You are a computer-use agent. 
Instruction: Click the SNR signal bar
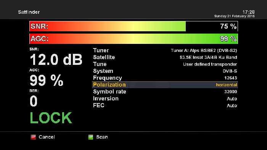click(x=133, y=26)
